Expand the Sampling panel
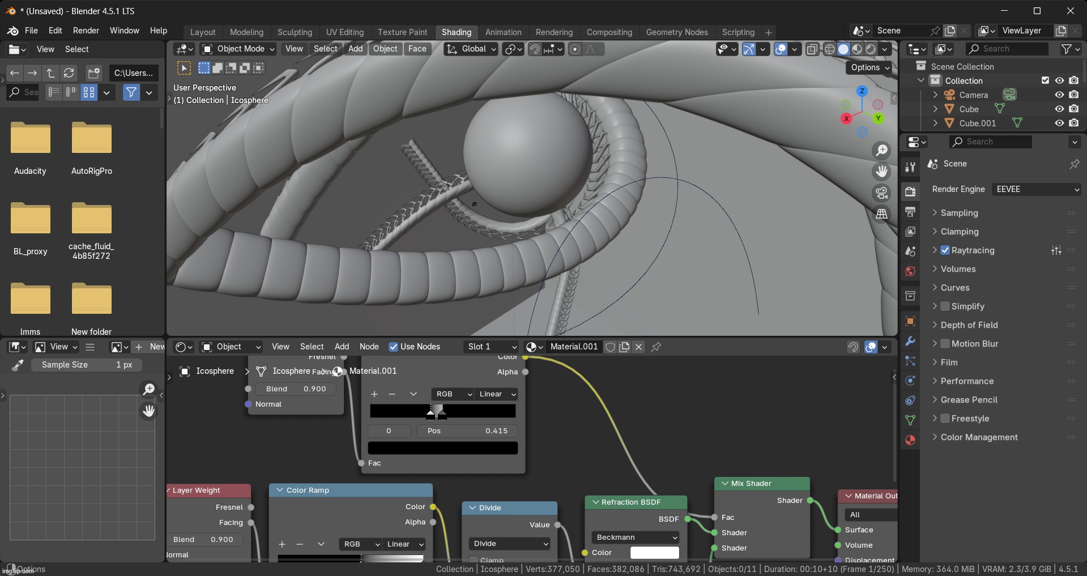 click(959, 213)
